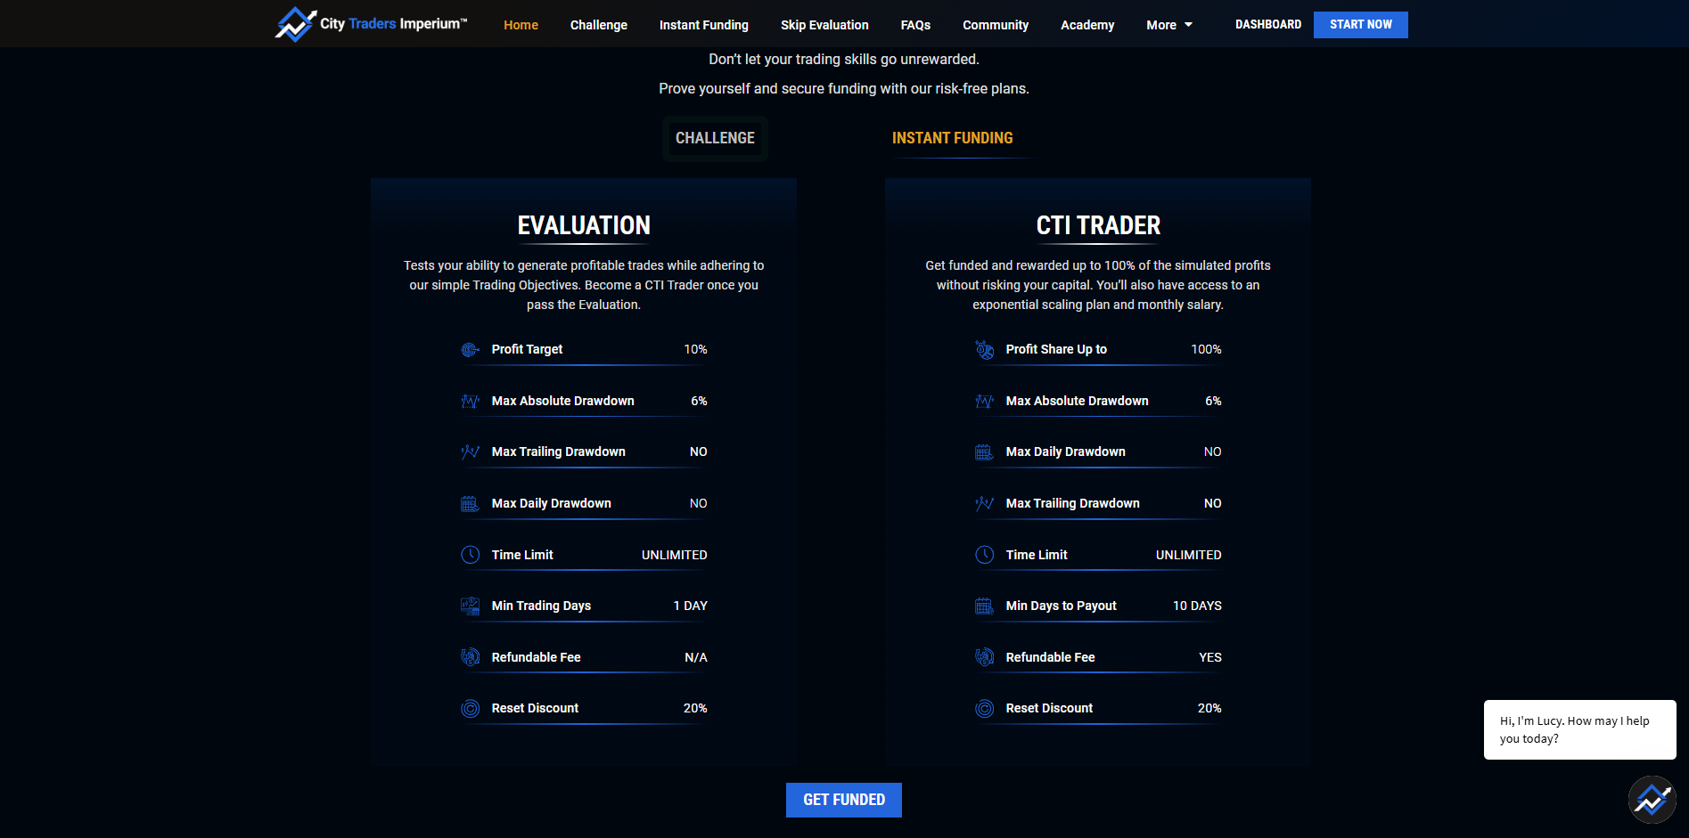The height and width of the screenshot is (838, 1689).
Task: Click the YES Refundable Fee value
Action: pos(1210,657)
